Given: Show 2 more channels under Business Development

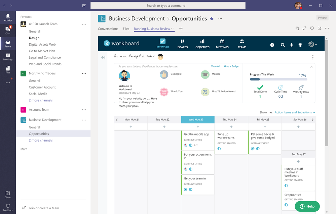Looking at the screenshot, I should click(41, 140).
